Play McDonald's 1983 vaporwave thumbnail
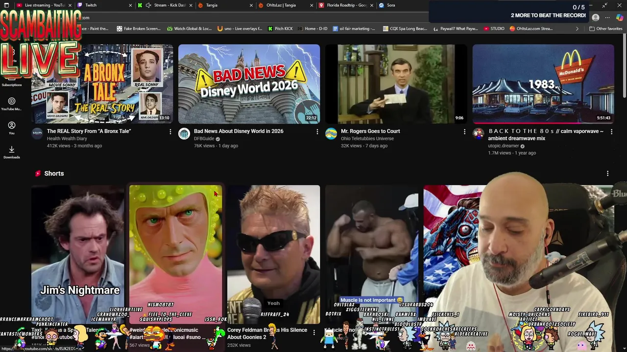Viewport: 627px width, 352px height. point(543,84)
